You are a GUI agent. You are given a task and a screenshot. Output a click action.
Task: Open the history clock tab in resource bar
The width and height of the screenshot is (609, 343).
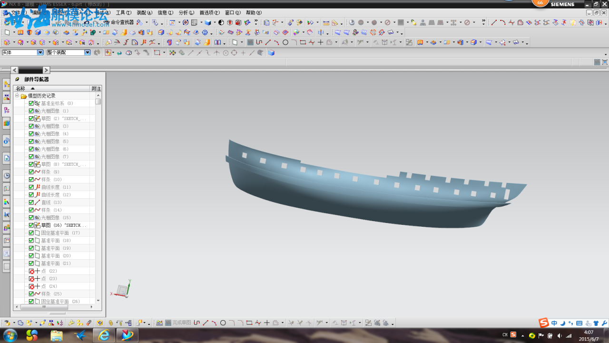pos(7,175)
